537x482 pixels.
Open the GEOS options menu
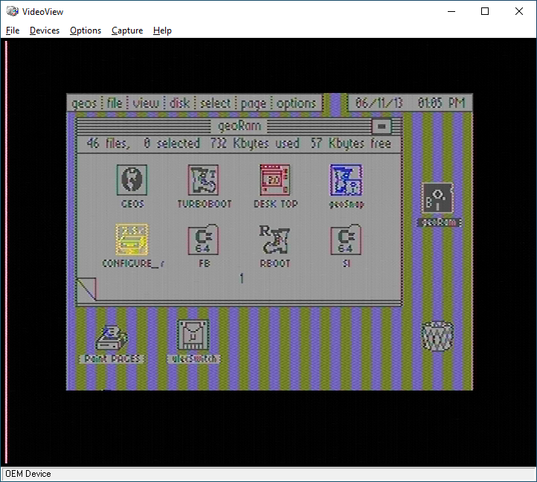296,103
